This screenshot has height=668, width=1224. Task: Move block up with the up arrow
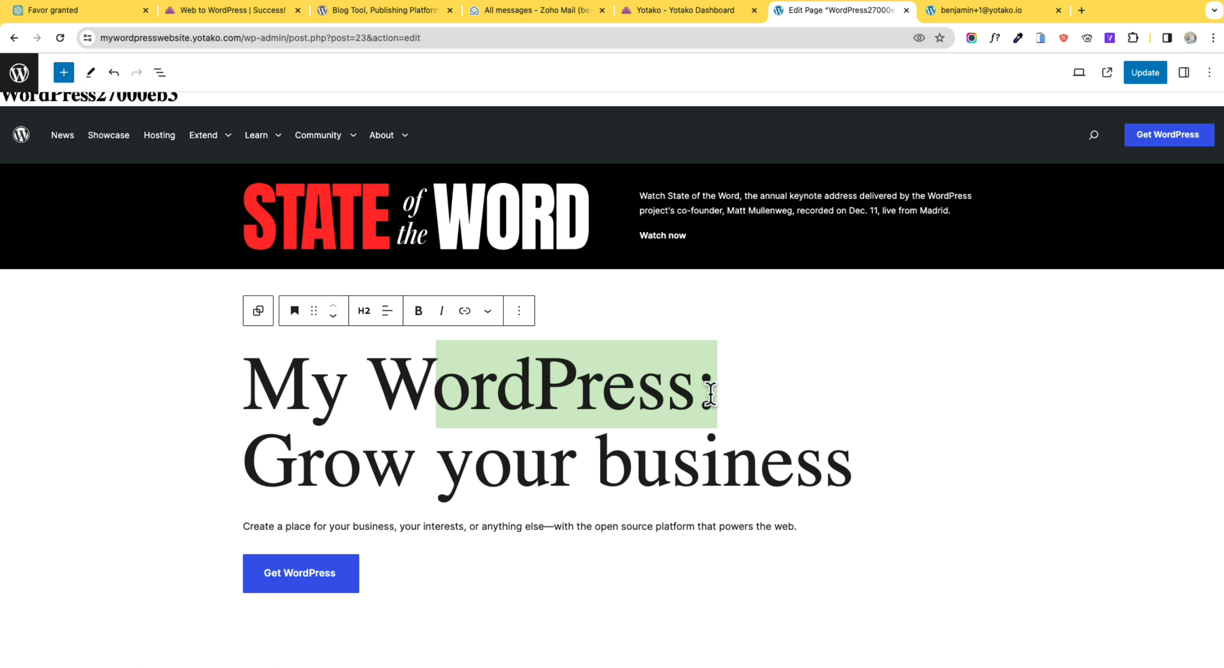pyautogui.click(x=333, y=305)
